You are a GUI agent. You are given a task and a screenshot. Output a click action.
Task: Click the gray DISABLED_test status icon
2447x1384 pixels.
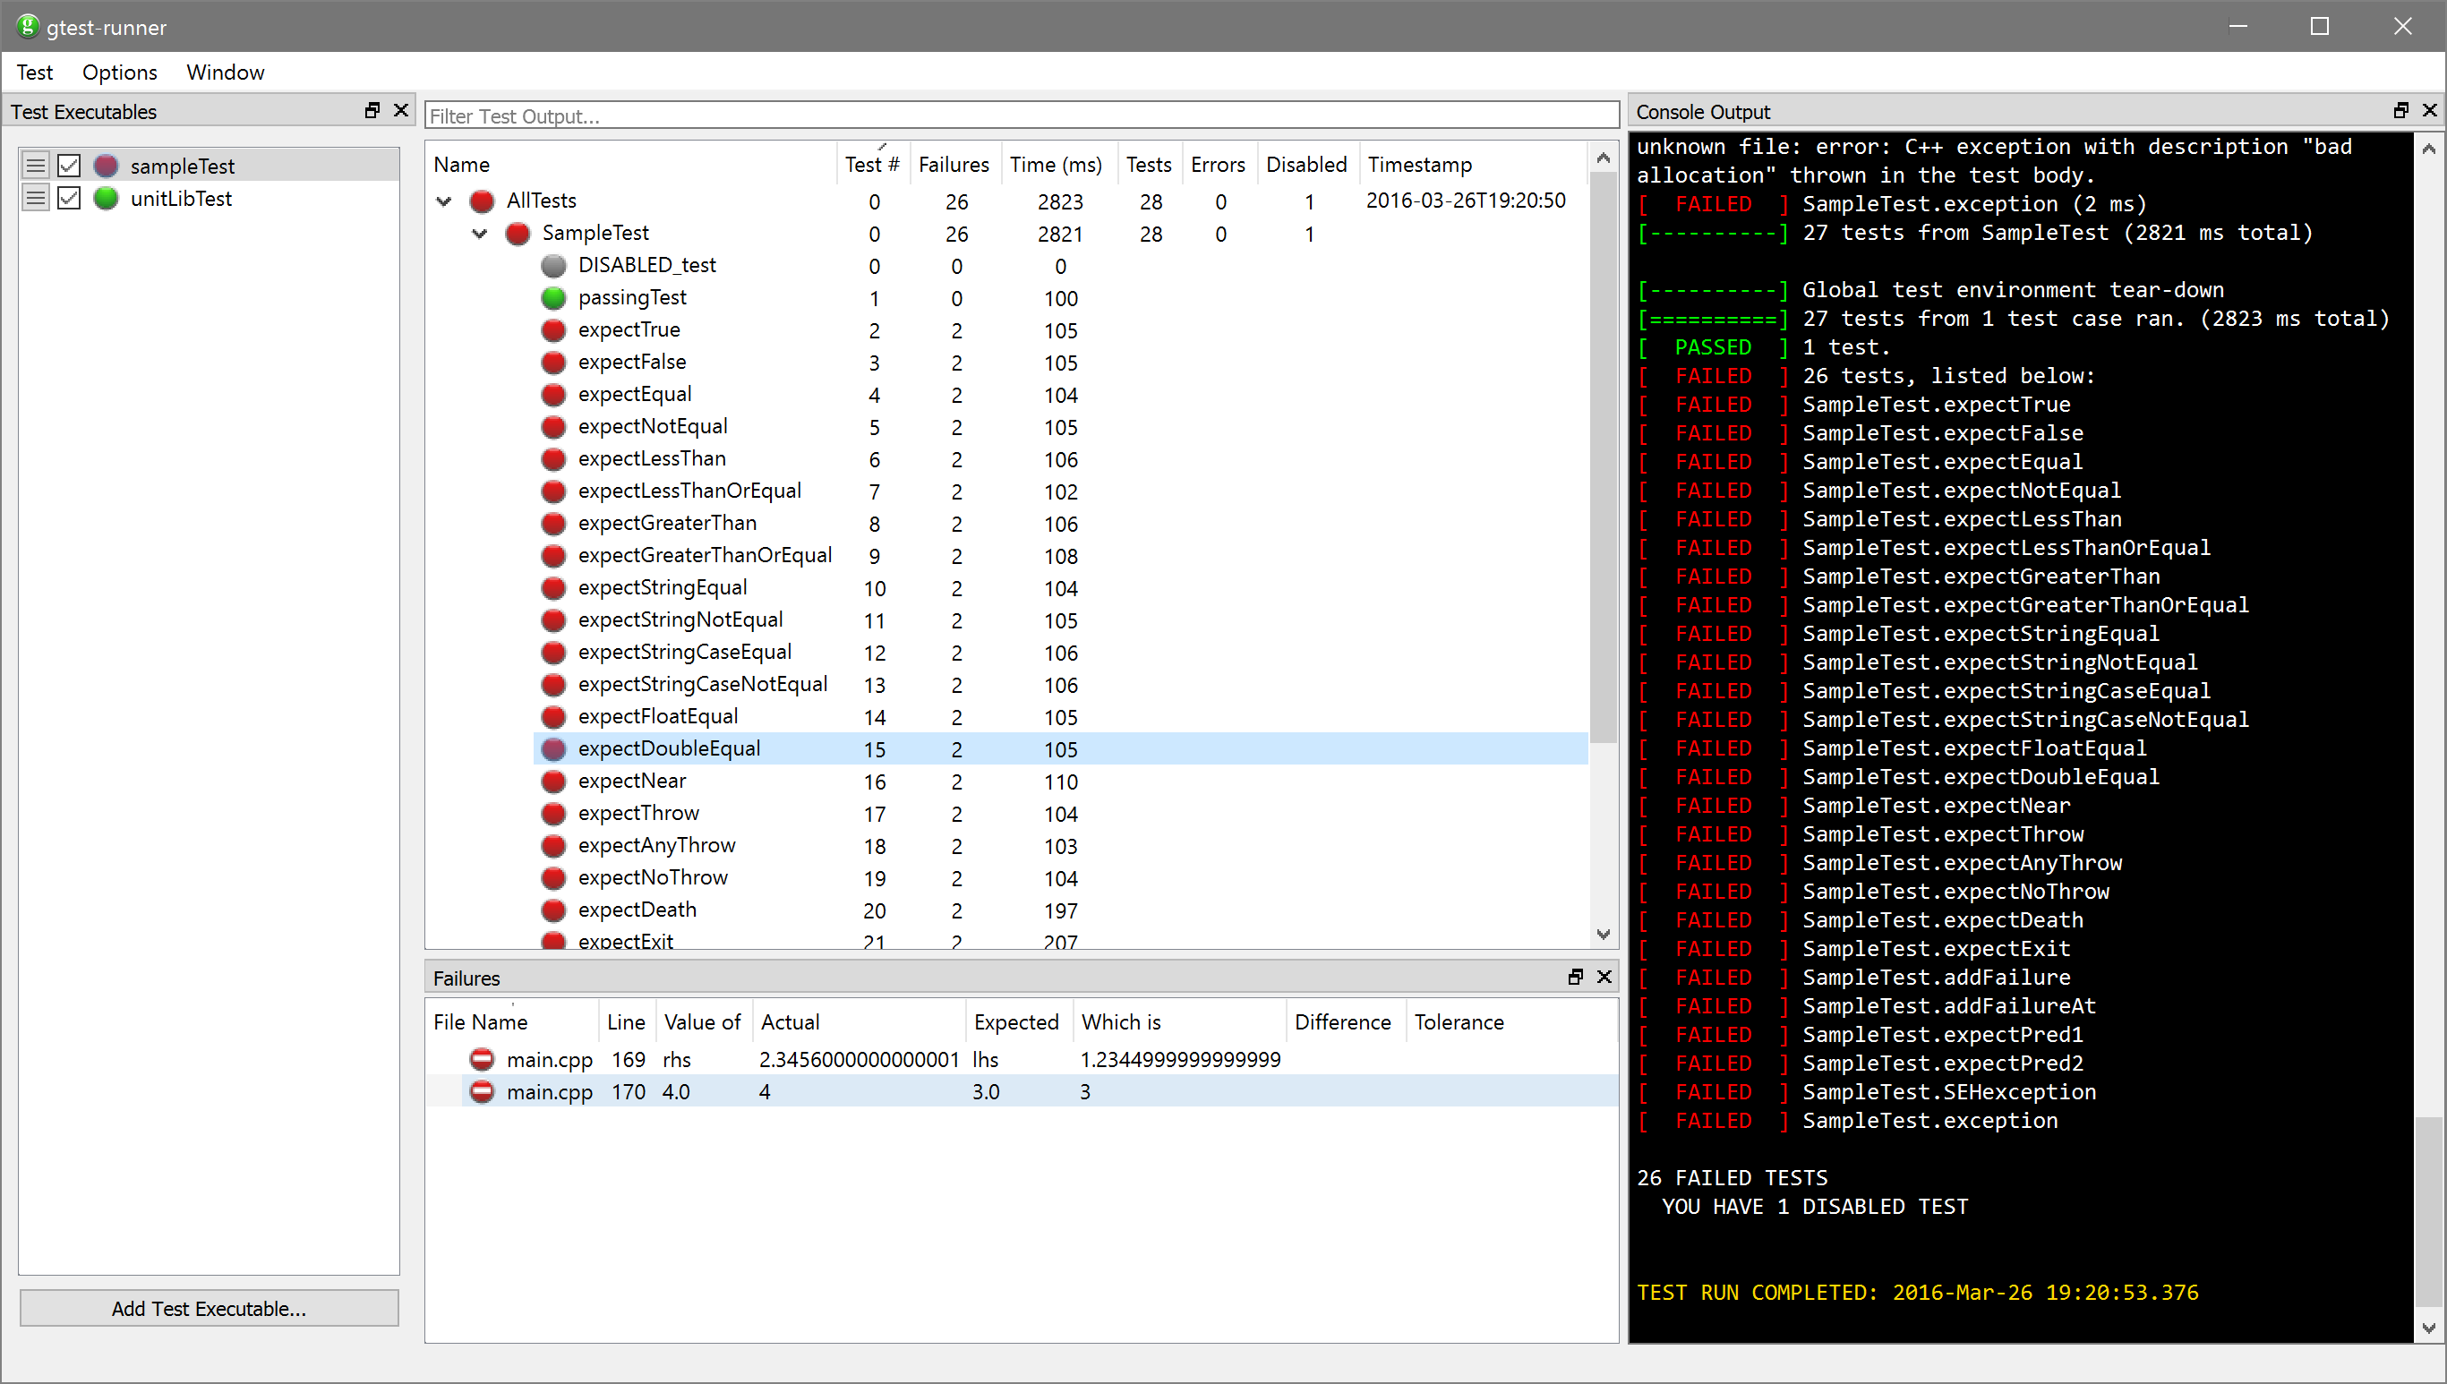point(553,265)
